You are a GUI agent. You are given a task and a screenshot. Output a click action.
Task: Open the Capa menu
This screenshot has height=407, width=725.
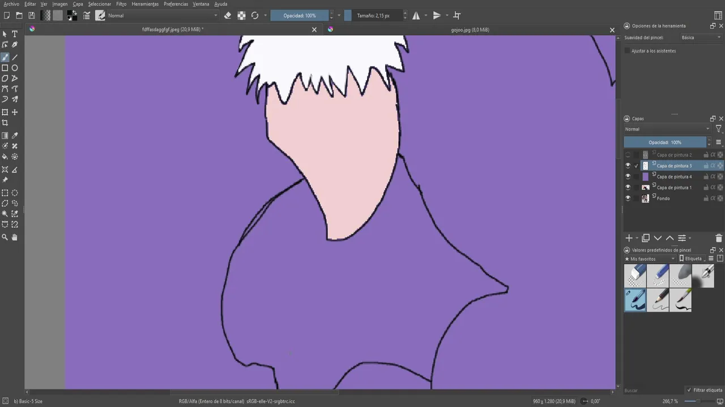click(78, 4)
